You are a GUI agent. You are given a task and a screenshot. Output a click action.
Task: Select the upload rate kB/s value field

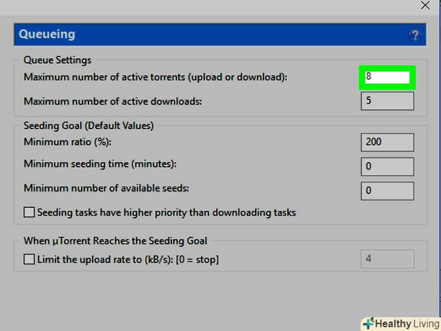pyautogui.click(x=387, y=259)
